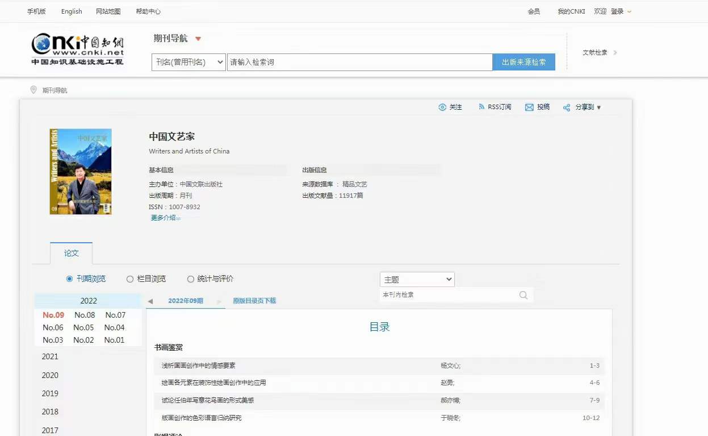Select issue No.01

[114, 340]
